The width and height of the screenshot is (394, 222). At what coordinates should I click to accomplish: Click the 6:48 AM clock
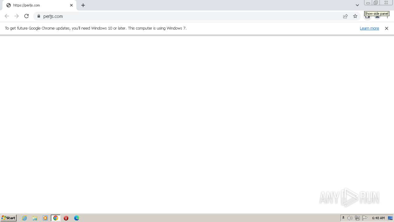pyautogui.click(x=378, y=218)
